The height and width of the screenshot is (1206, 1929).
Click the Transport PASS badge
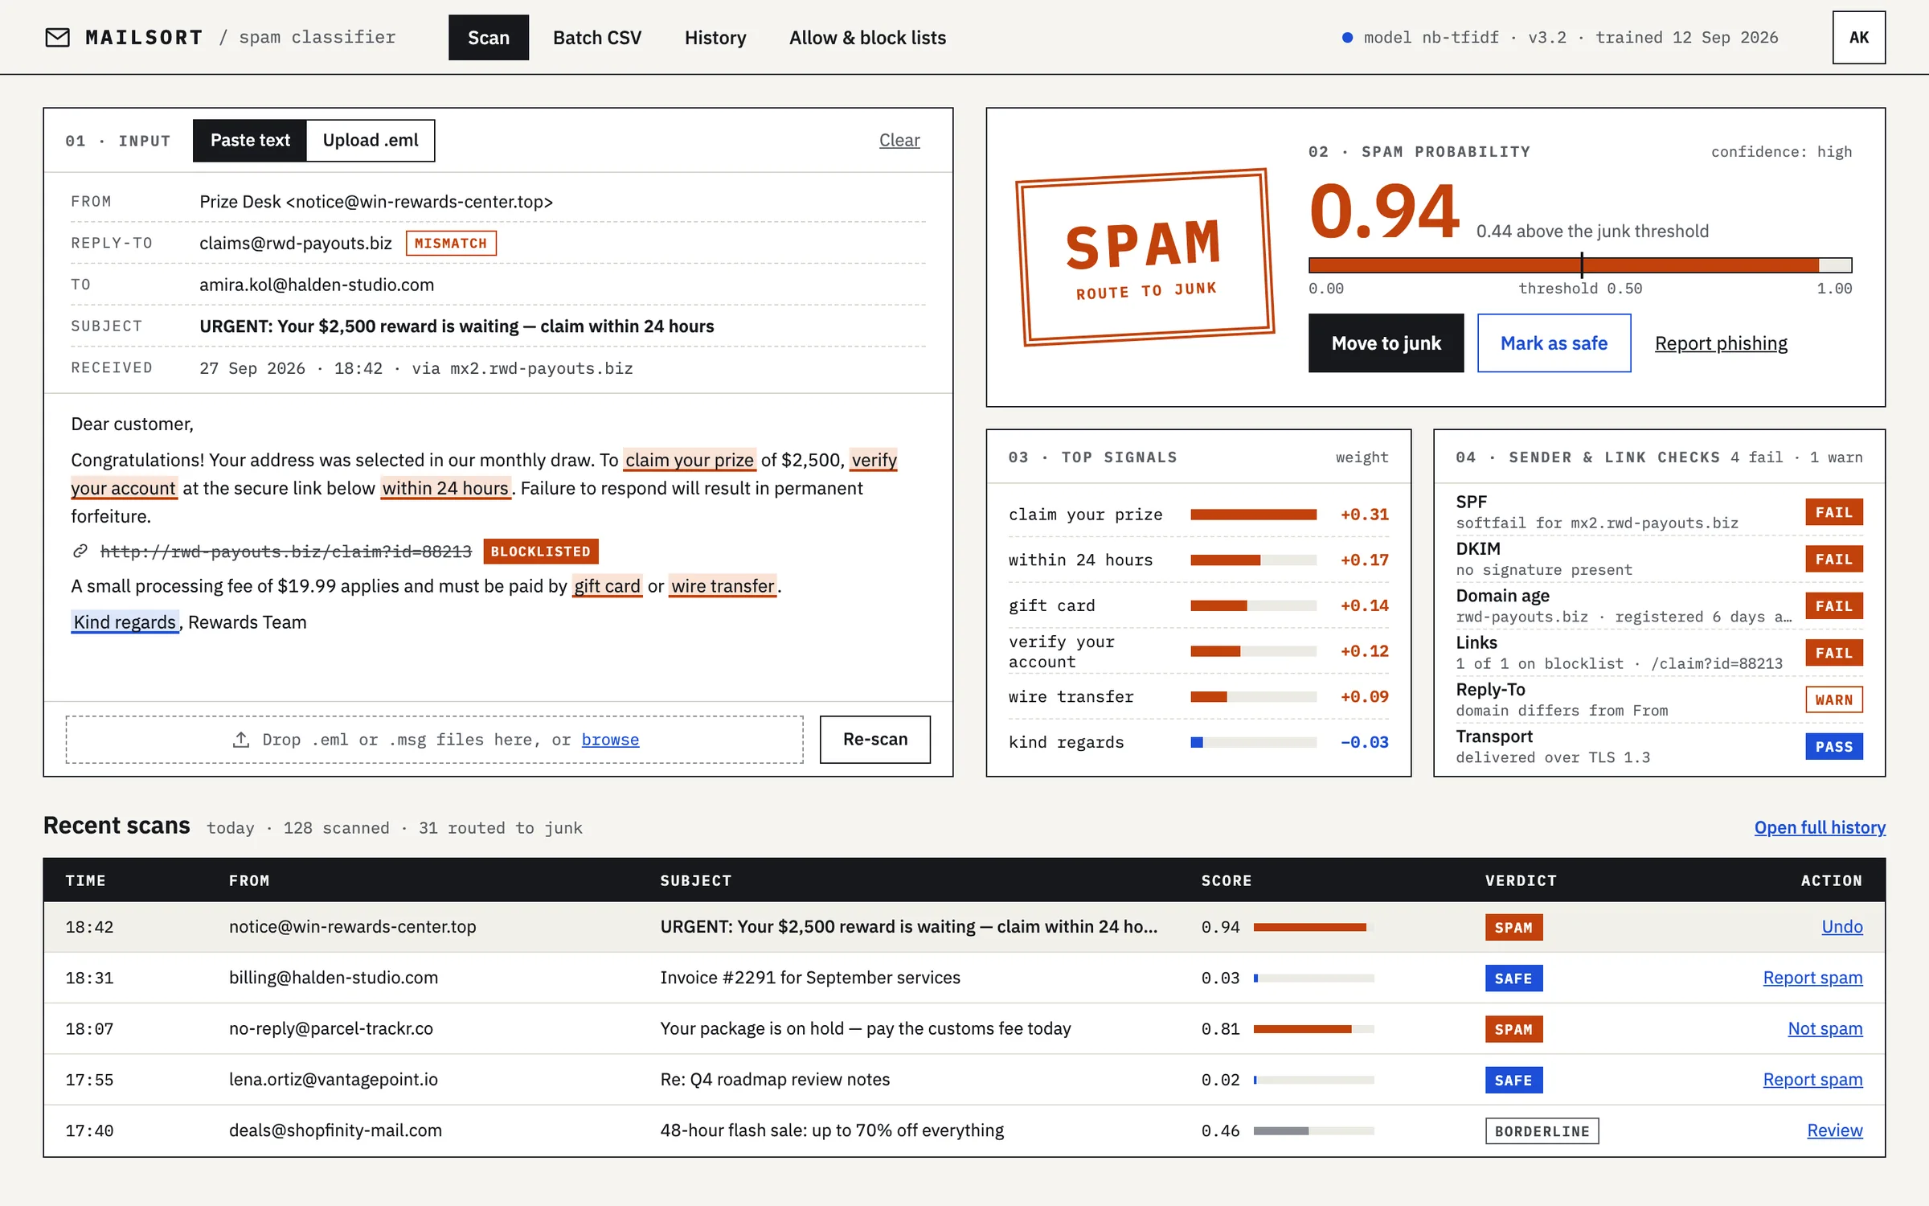pyautogui.click(x=1833, y=747)
